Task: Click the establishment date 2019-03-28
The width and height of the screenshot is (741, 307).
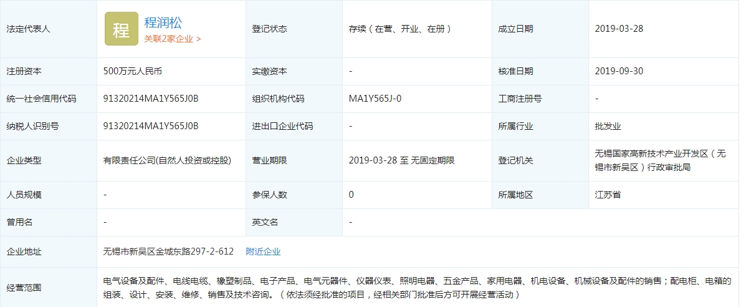Action: 619,29
